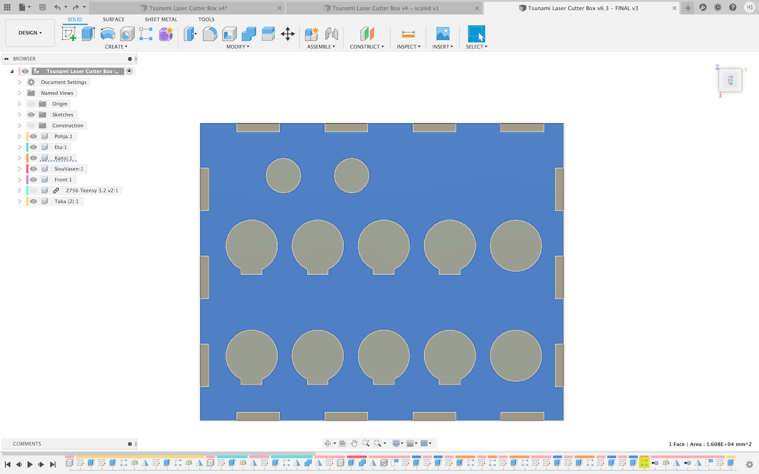Viewport: 759px width, 474px height.
Task: Switch to the SHEET METAL tab
Action: pyautogui.click(x=161, y=19)
